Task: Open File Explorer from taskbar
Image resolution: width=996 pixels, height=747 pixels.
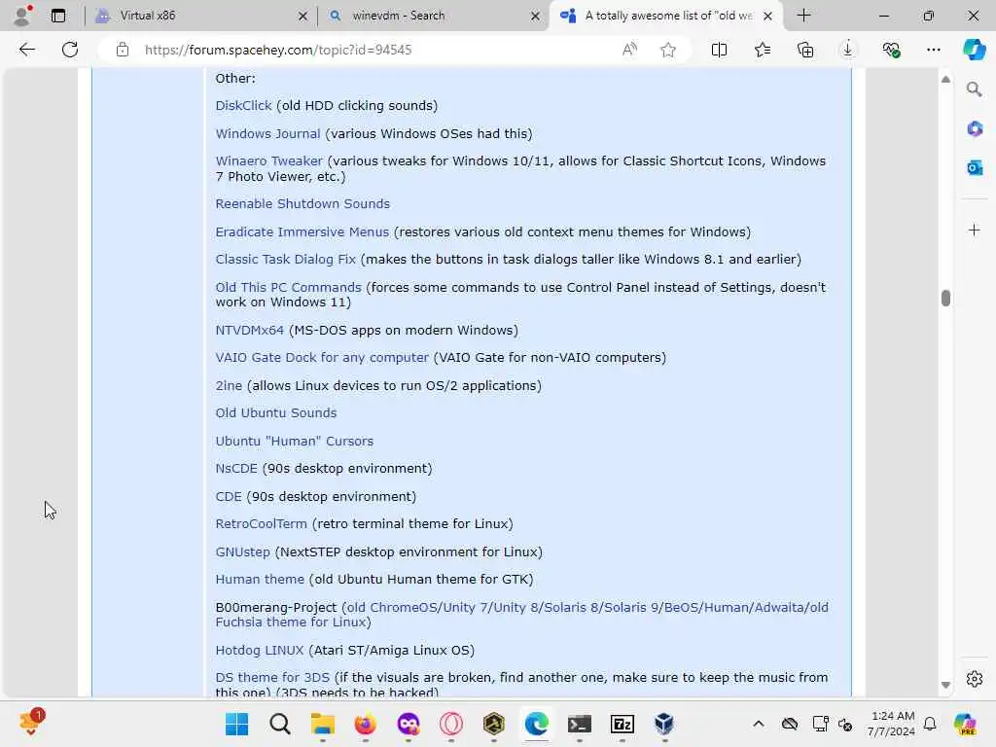Action: [x=323, y=724]
